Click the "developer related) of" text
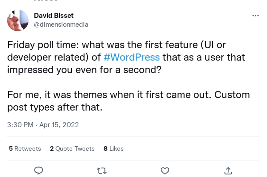Screen dimensions: 267x177 54,58
